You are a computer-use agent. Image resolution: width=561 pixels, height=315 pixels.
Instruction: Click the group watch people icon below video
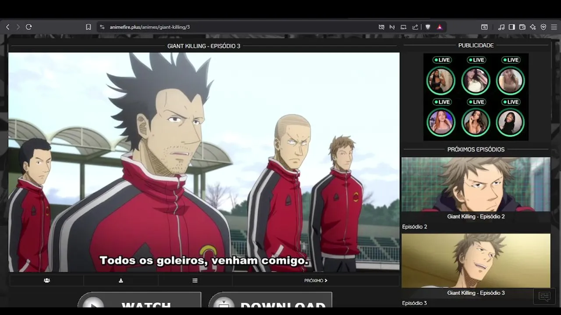pos(47,280)
